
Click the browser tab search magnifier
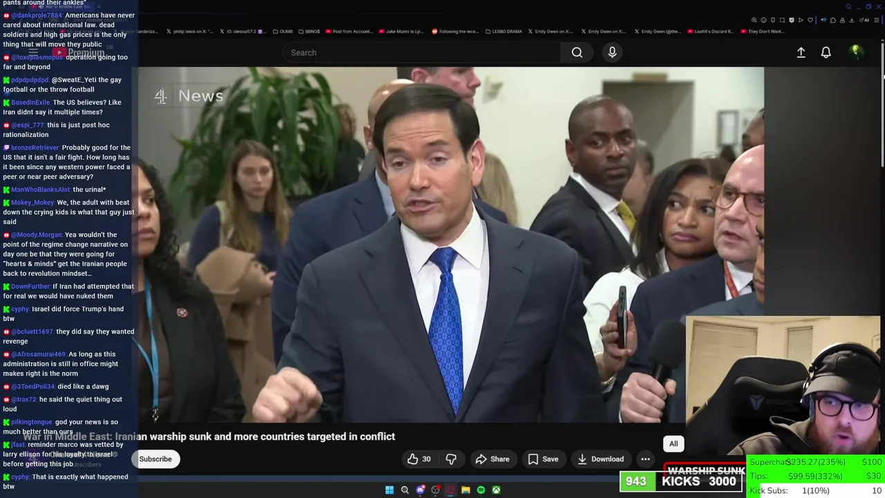coord(848,7)
